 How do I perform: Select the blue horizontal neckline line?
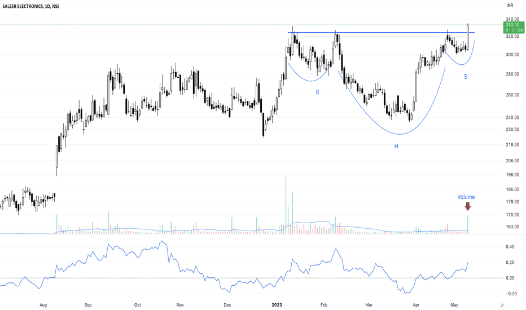click(x=381, y=33)
